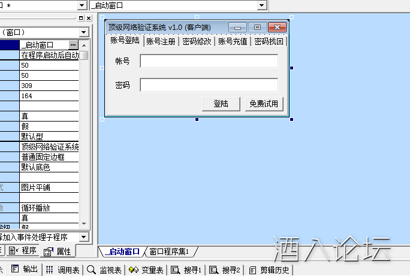Image resolution: width=410 pixels, height=276 pixels.
Task: Open the _启动窗口 bottom tab
Action: click(x=122, y=251)
